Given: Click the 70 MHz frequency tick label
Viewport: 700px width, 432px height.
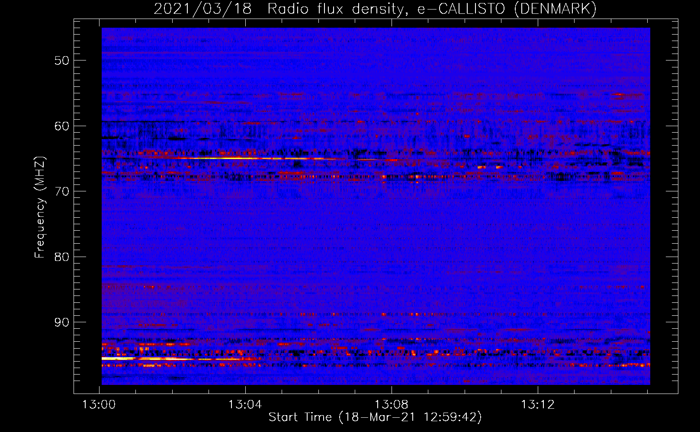Looking at the screenshot, I should coord(62,191).
